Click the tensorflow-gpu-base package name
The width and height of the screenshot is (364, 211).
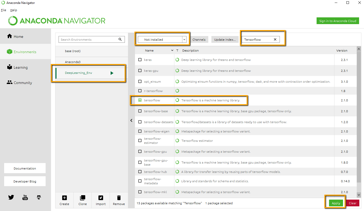click(156, 162)
